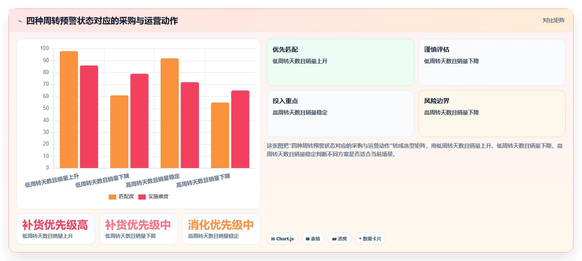This screenshot has width=582, height=261.
Task: Click 低周转天数且销量下降 subtitle in 谨慎评估 card
Action: 451,61
